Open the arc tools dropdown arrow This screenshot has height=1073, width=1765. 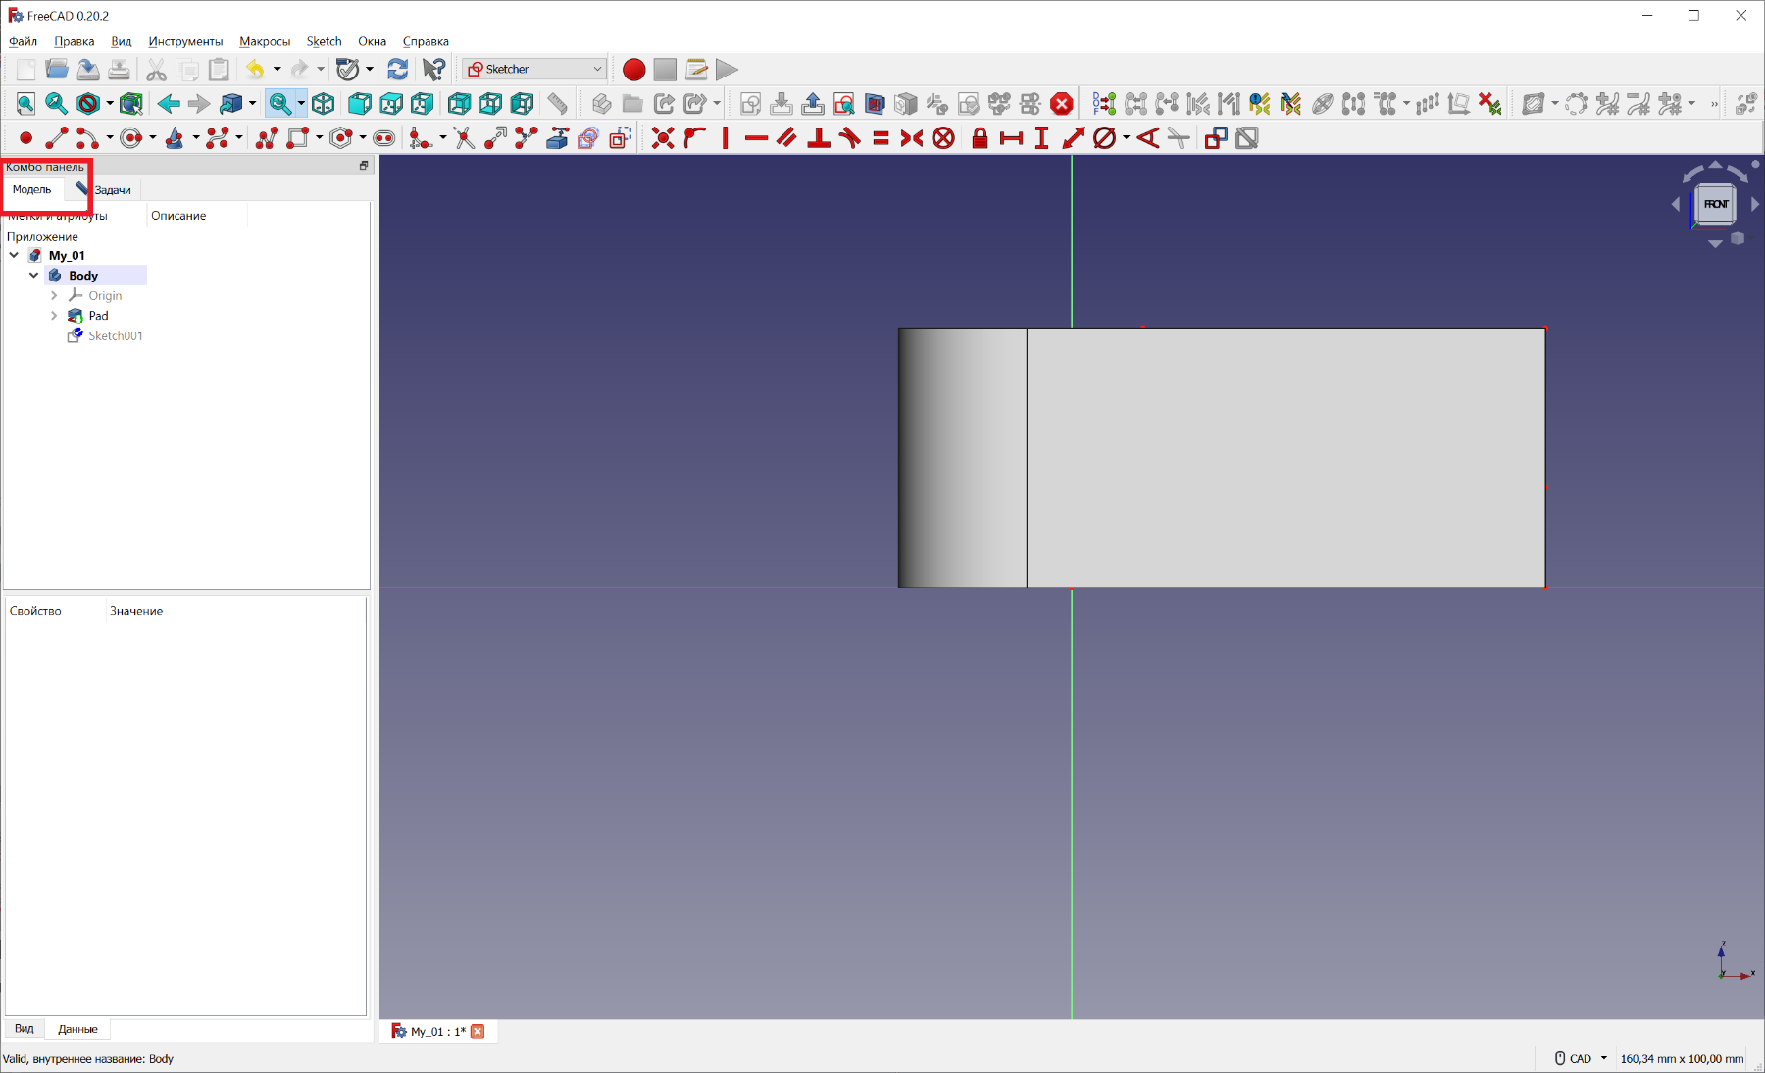(110, 138)
